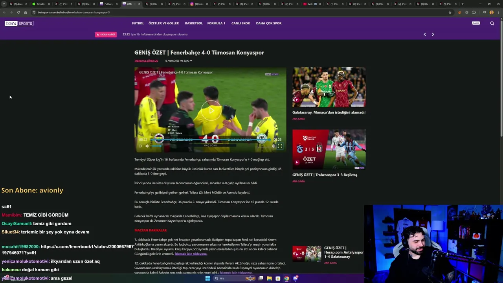The height and width of the screenshot is (283, 503).
Task: Click ANA SAYFA label under Galatasaray Monaco
Action: click(299, 119)
